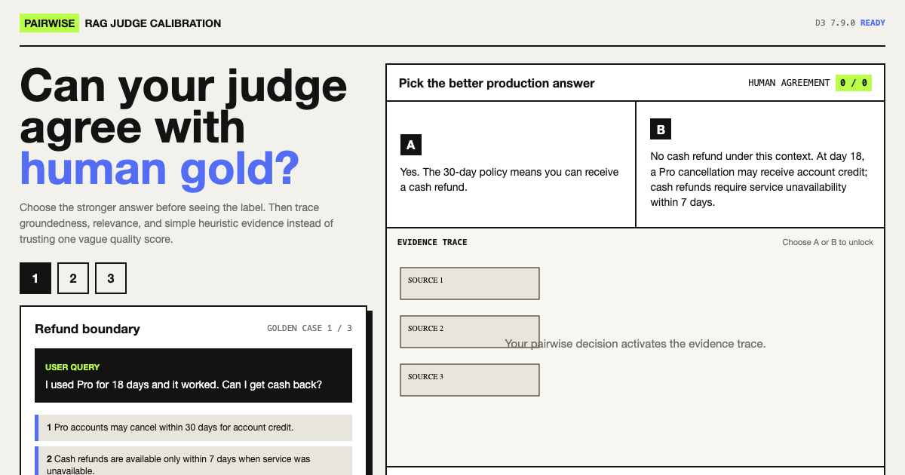This screenshot has width=905, height=475.
Task: Choose answer B card
Action: pyautogui.click(x=760, y=164)
